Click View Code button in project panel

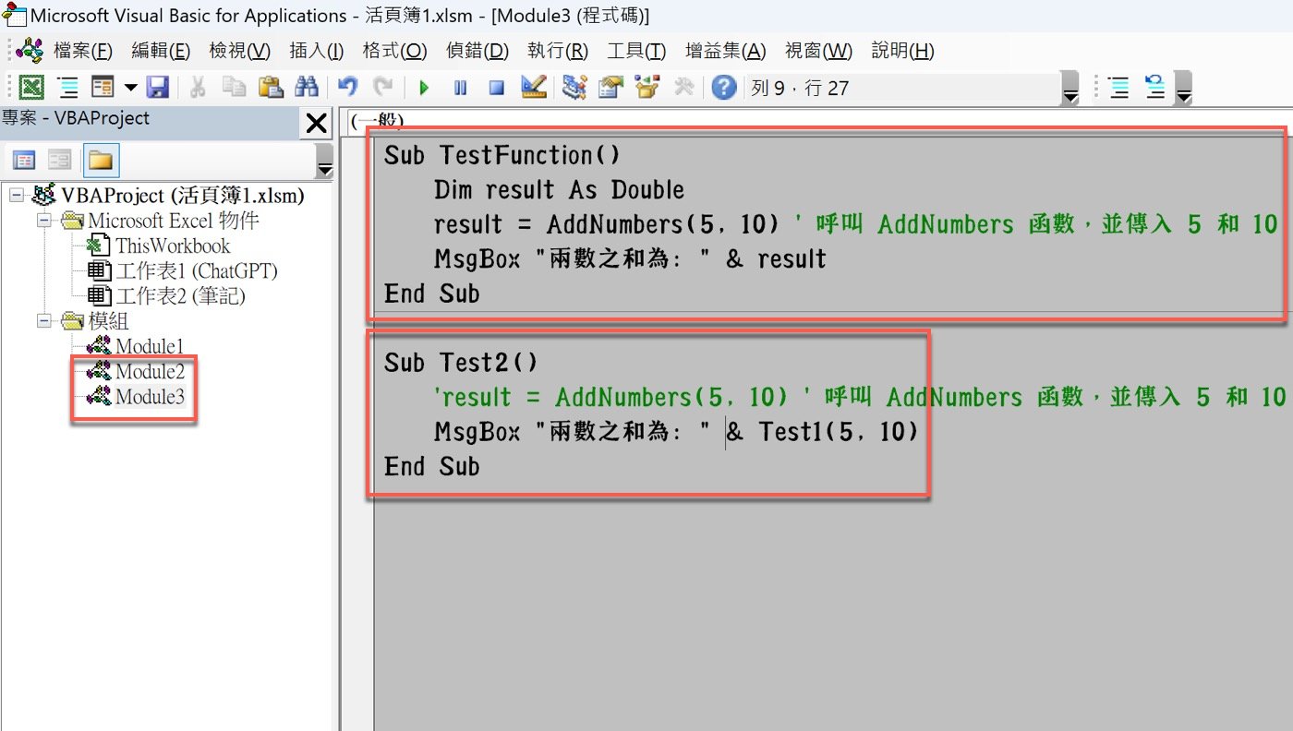tap(24, 161)
